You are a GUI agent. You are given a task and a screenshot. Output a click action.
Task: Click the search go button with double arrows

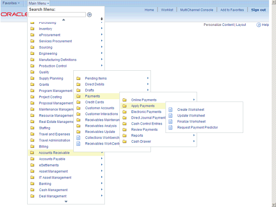click(x=89, y=15)
